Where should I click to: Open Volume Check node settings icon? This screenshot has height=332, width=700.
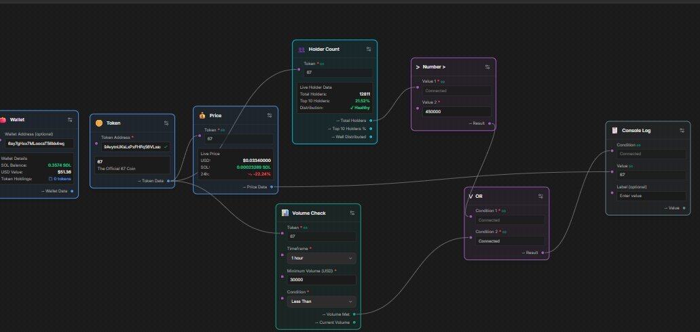click(352, 213)
